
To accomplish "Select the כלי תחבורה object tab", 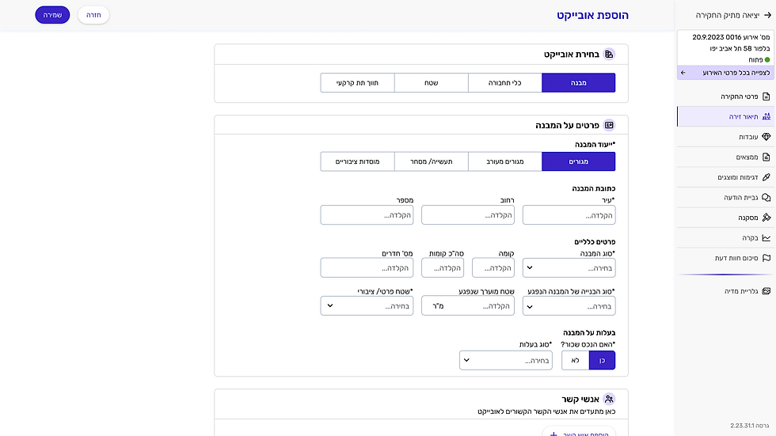I will [x=504, y=83].
